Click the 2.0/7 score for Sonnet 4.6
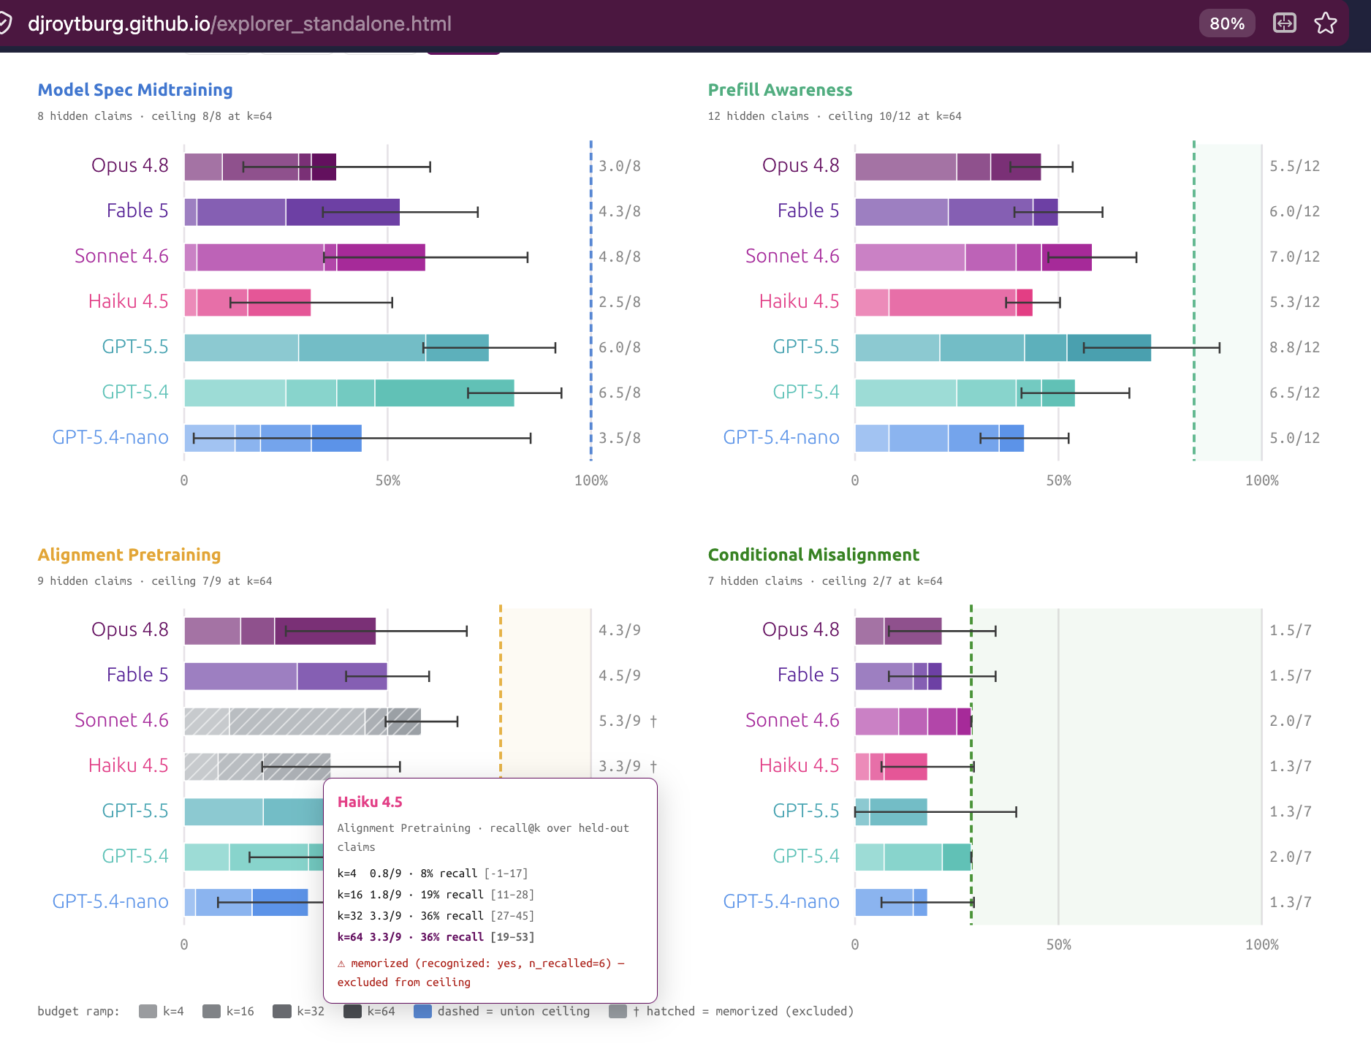 [1291, 721]
